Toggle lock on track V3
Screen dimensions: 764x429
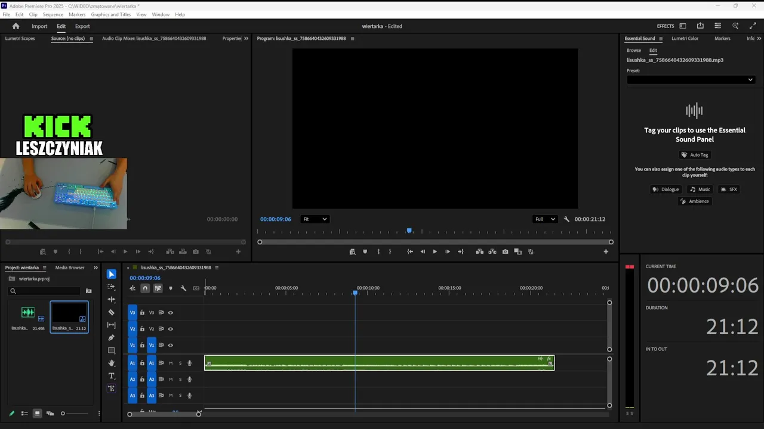tap(142, 312)
